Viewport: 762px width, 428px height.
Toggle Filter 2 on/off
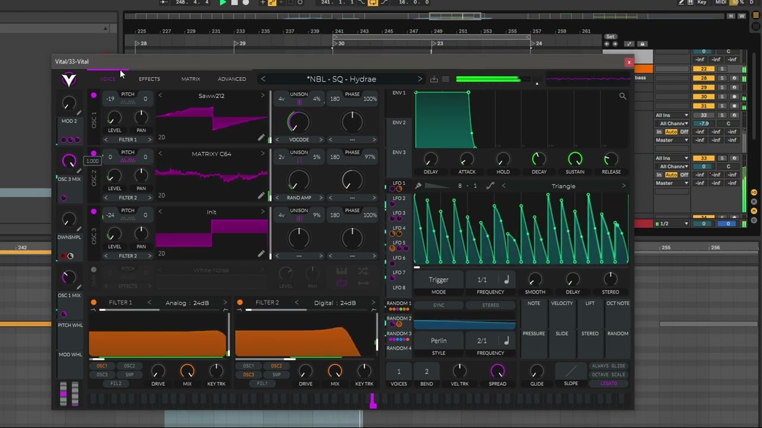(240, 303)
